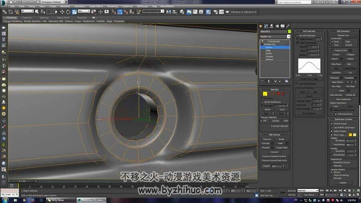Select the Rotate transform tool

coord(68,12)
